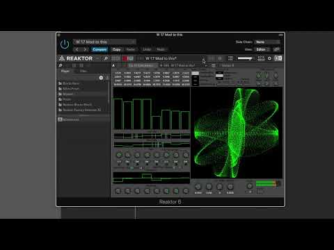Image resolution: width=334 pixels, height=250 pixels.
Task: Click the browser search magnifier icon
Action: pyautogui.click(x=61, y=65)
